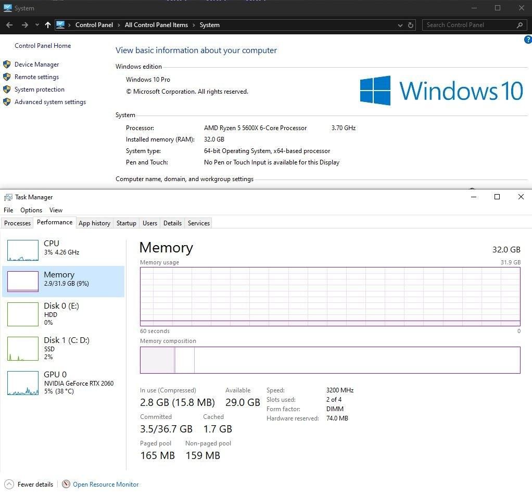Click the shield icon beside Device Manager
Viewport: 532px width, 497px height.
(7, 65)
